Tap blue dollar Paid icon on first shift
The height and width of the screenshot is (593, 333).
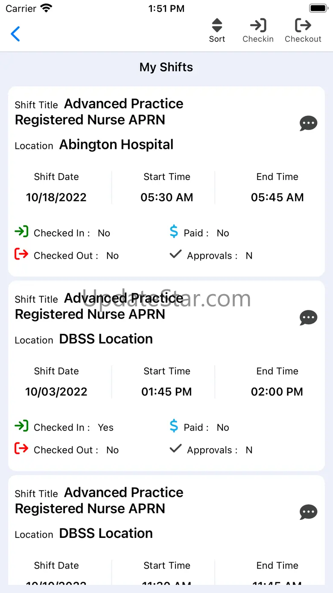174,232
